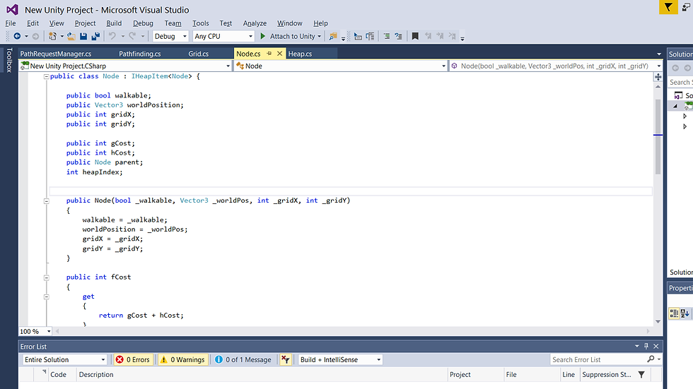This screenshot has width=693, height=389.
Task: Open the Node type navigation dropdown
Action: [x=340, y=66]
